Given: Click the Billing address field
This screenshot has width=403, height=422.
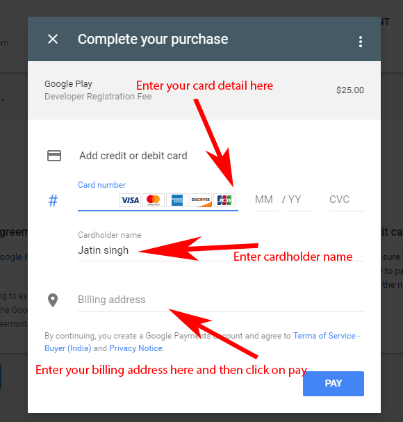Looking at the screenshot, I should (220, 300).
